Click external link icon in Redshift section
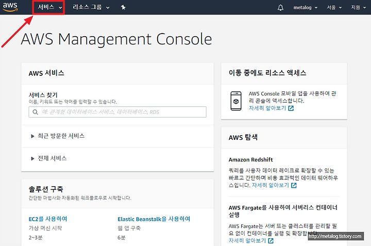 [294, 185]
